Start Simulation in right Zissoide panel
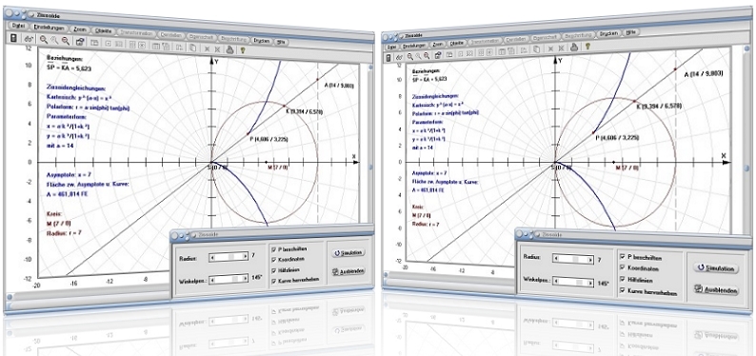Viewport: 756px width, 356px height. pyautogui.click(x=716, y=268)
